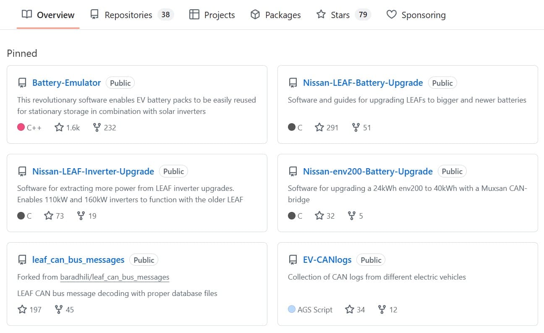Open the Sponsoring tab
The image size is (544, 333).
click(x=416, y=15)
